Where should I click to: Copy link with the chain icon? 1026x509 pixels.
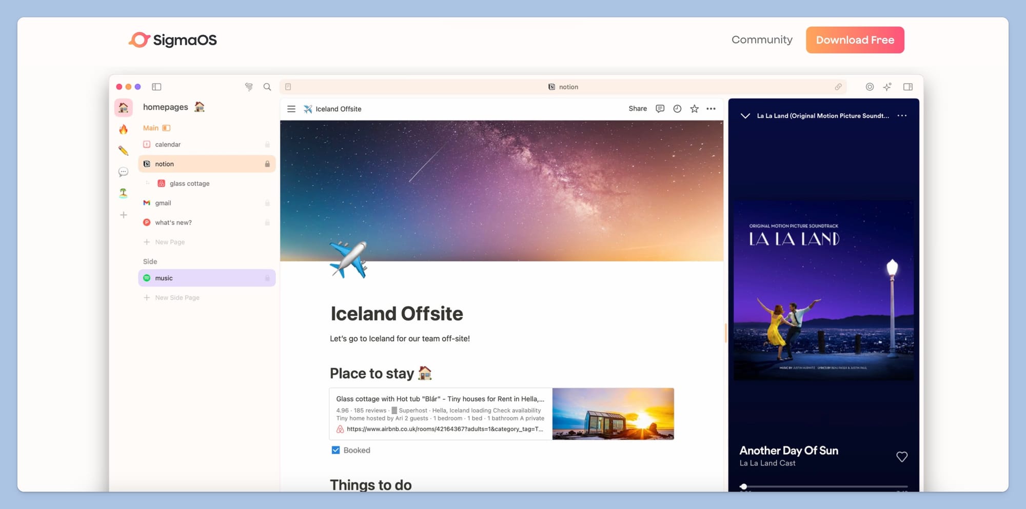(x=838, y=87)
